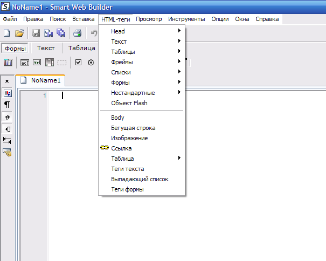Viewport: 326px width, 261px height.
Task: Toggle the left margin gutter icon
Action: (8, 129)
